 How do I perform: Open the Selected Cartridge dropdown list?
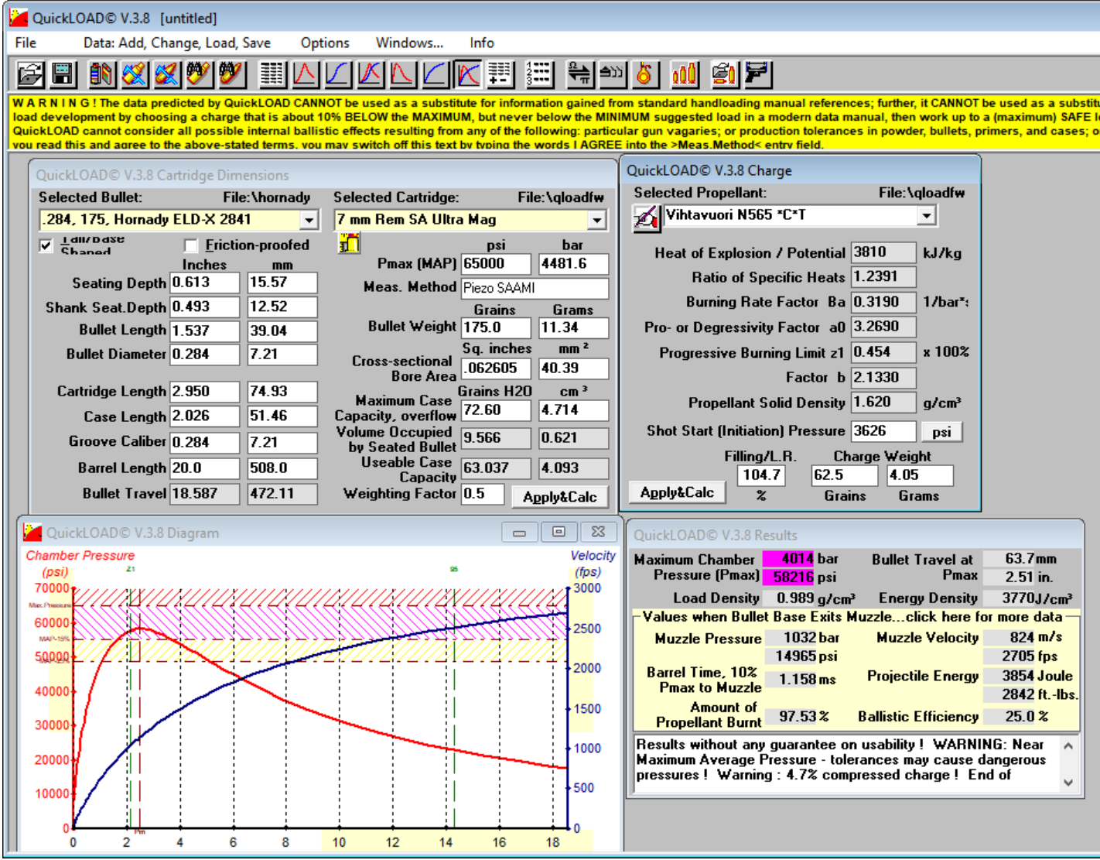point(596,221)
